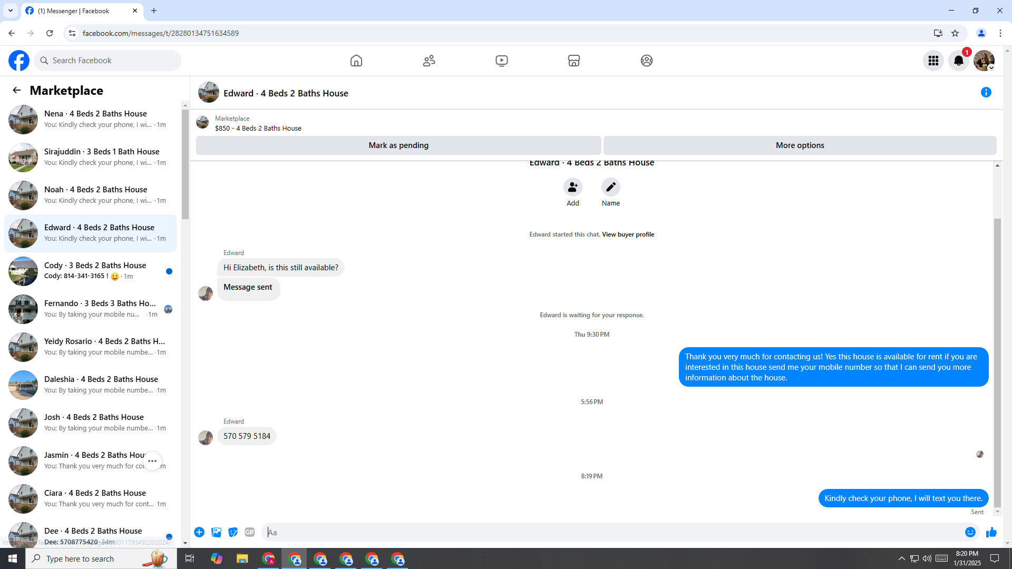Click Edward's avatar in the chat header
The height and width of the screenshot is (569, 1012).
209,92
